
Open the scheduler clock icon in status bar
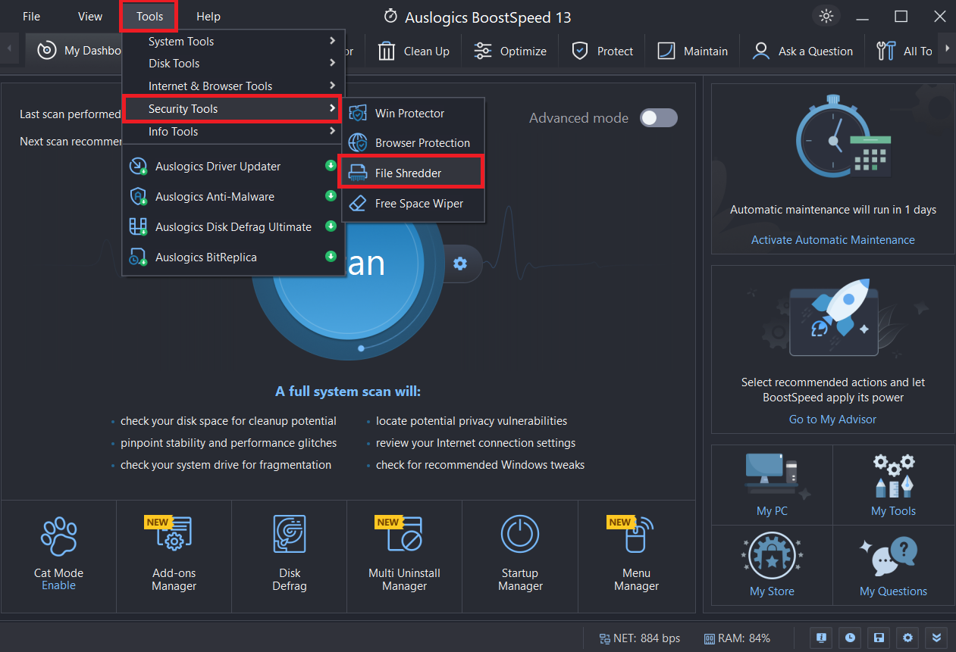(851, 638)
